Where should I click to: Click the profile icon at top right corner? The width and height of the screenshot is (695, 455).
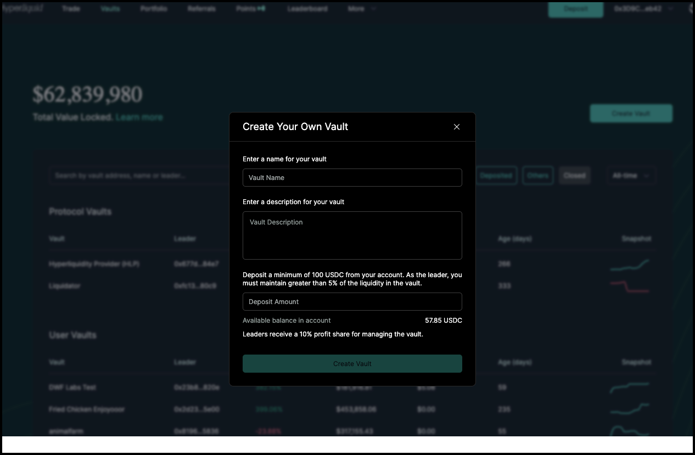point(691,9)
